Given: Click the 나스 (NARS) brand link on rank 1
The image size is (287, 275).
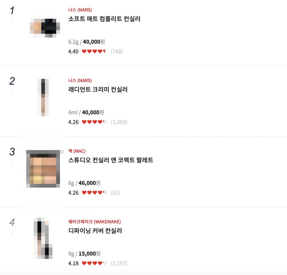Looking at the screenshot, I should [80, 10].
